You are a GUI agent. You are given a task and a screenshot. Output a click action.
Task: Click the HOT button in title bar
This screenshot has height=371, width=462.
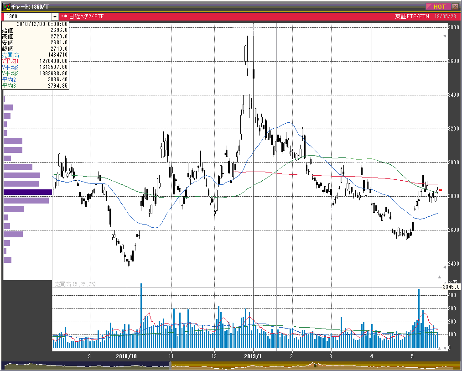438,6
